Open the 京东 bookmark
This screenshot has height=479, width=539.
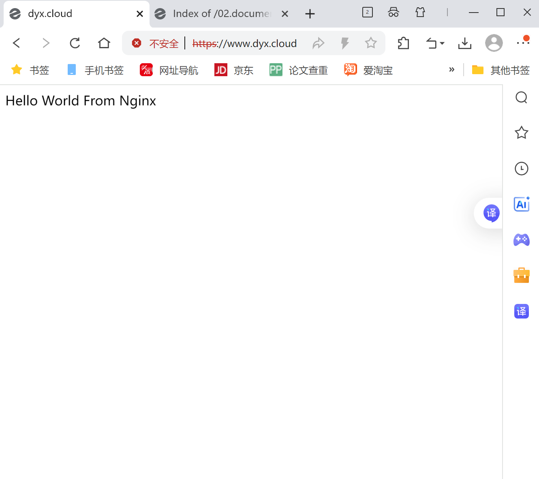pos(234,70)
